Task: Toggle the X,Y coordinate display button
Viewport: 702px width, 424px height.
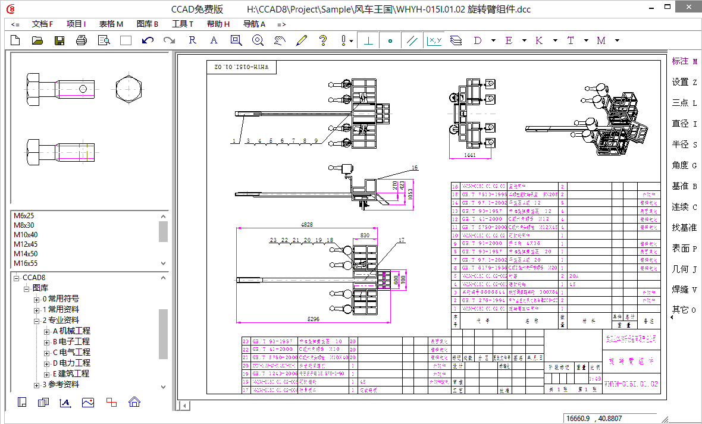Action: point(434,40)
